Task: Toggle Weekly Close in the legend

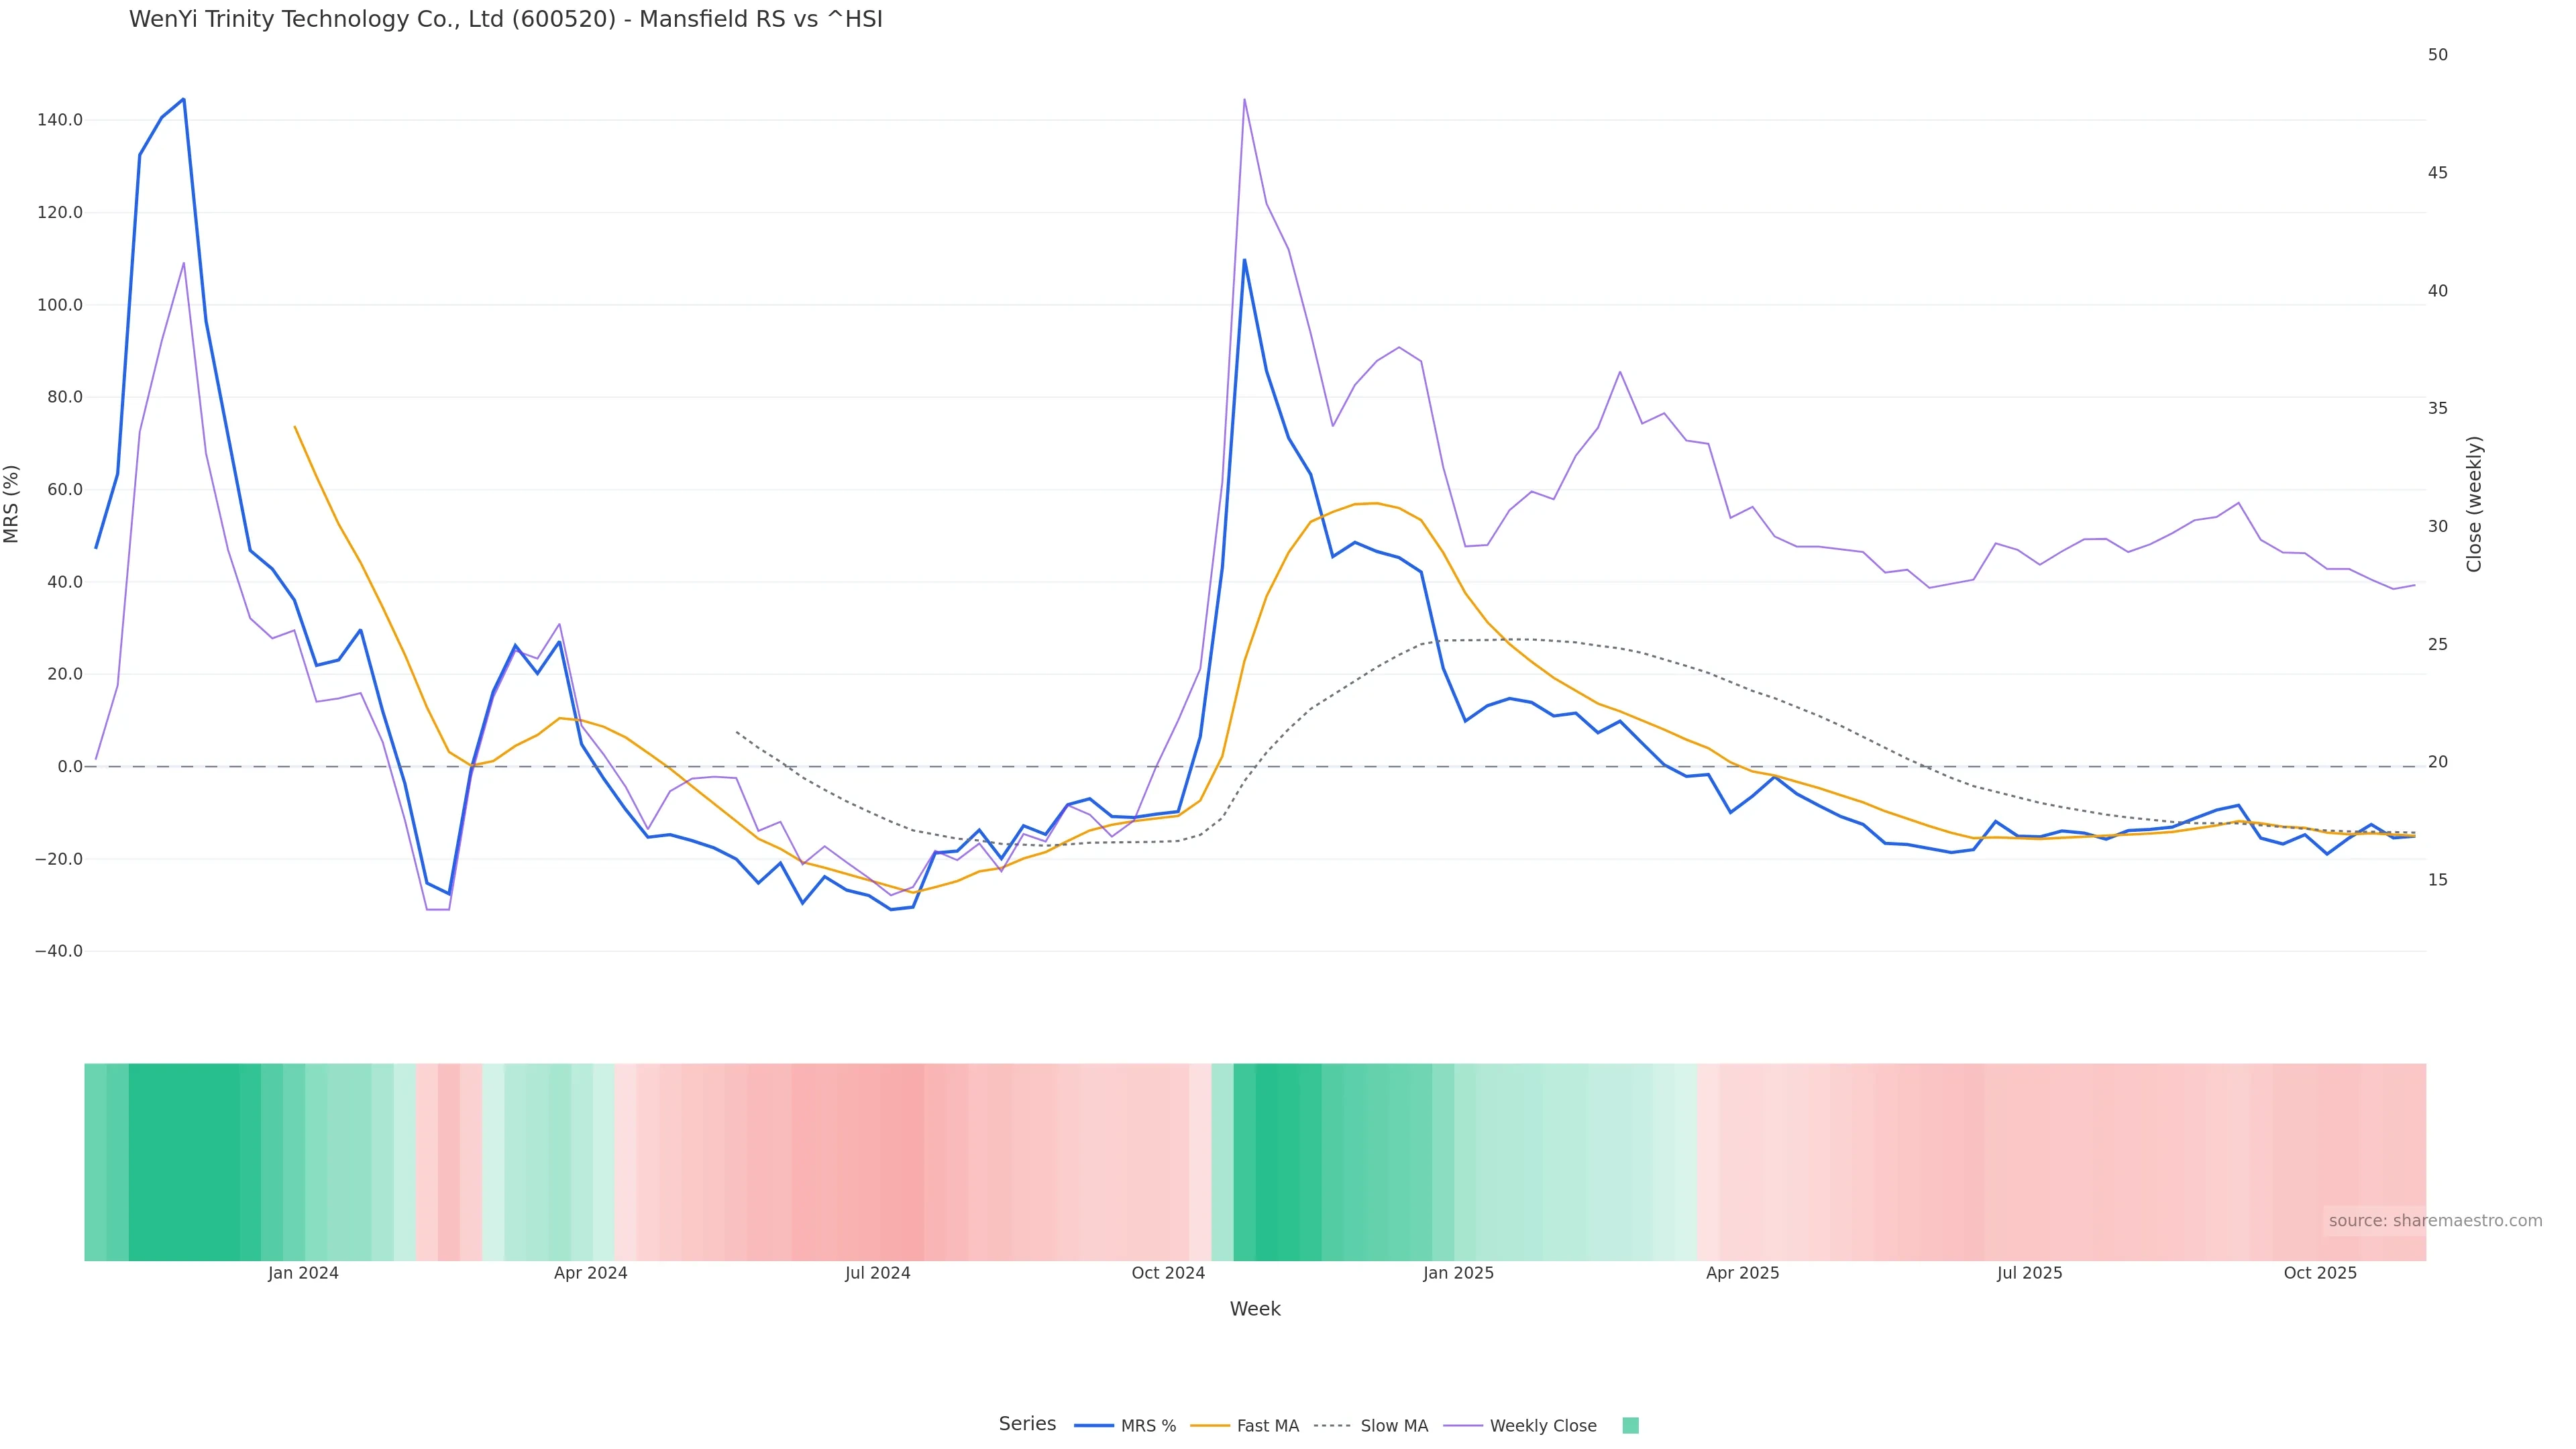Action: click(1520, 1426)
